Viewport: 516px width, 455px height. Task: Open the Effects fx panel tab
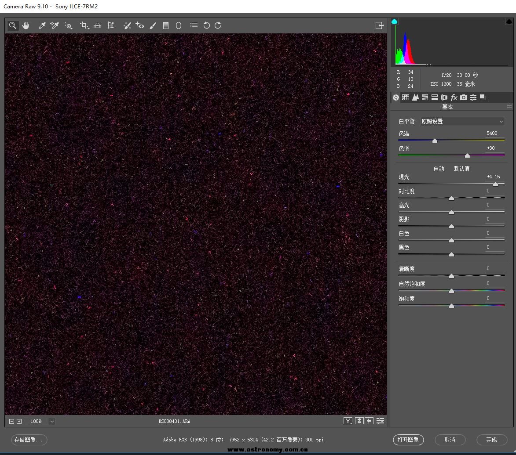tap(454, 97)
